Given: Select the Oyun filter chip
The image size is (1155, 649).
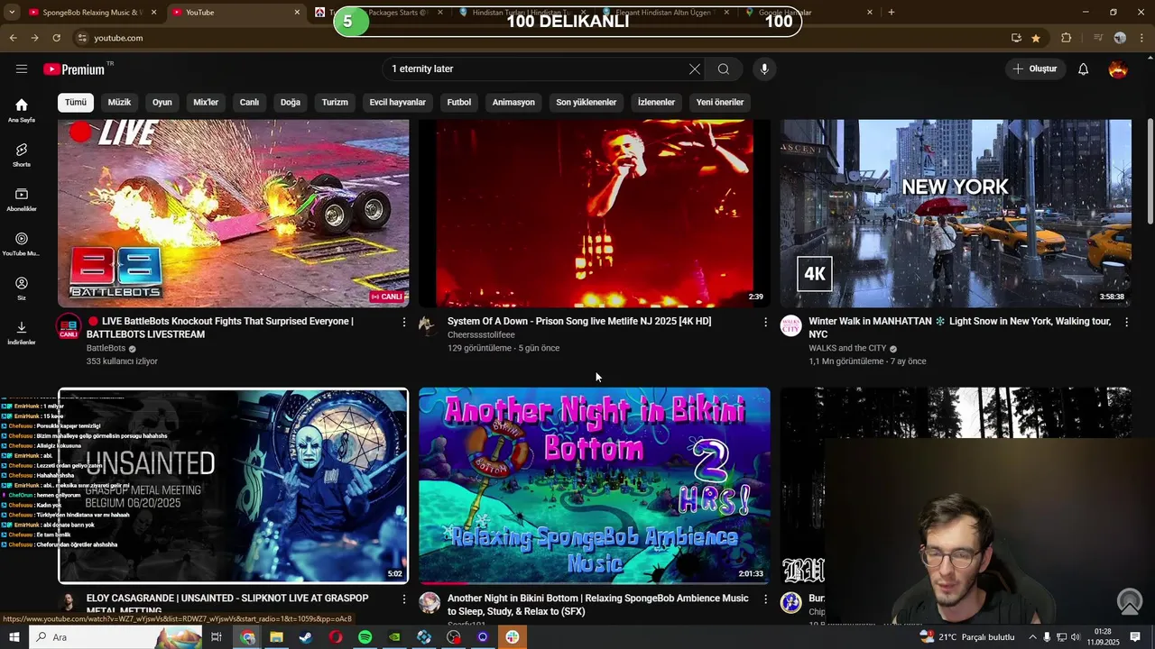Looking at the screenshot, I should click(x=162, y=102).
